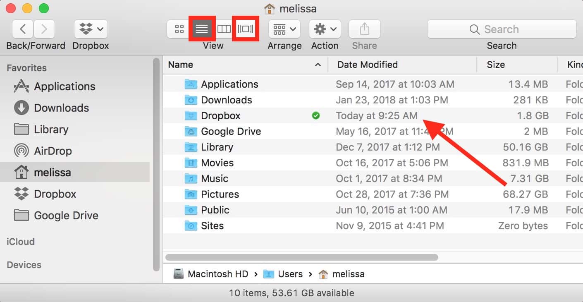The width and height of the screenshot is (583, 302).
Task: Sort by Date Modified column
Action: click(x=367, y=65)
